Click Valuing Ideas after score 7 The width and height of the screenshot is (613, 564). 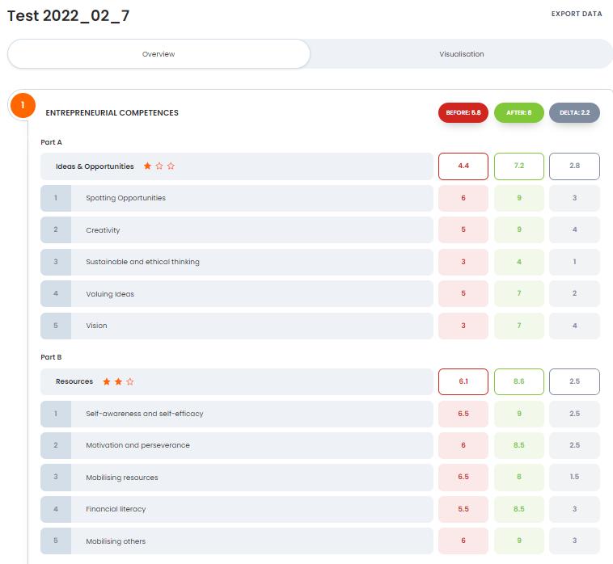(518, 294)
